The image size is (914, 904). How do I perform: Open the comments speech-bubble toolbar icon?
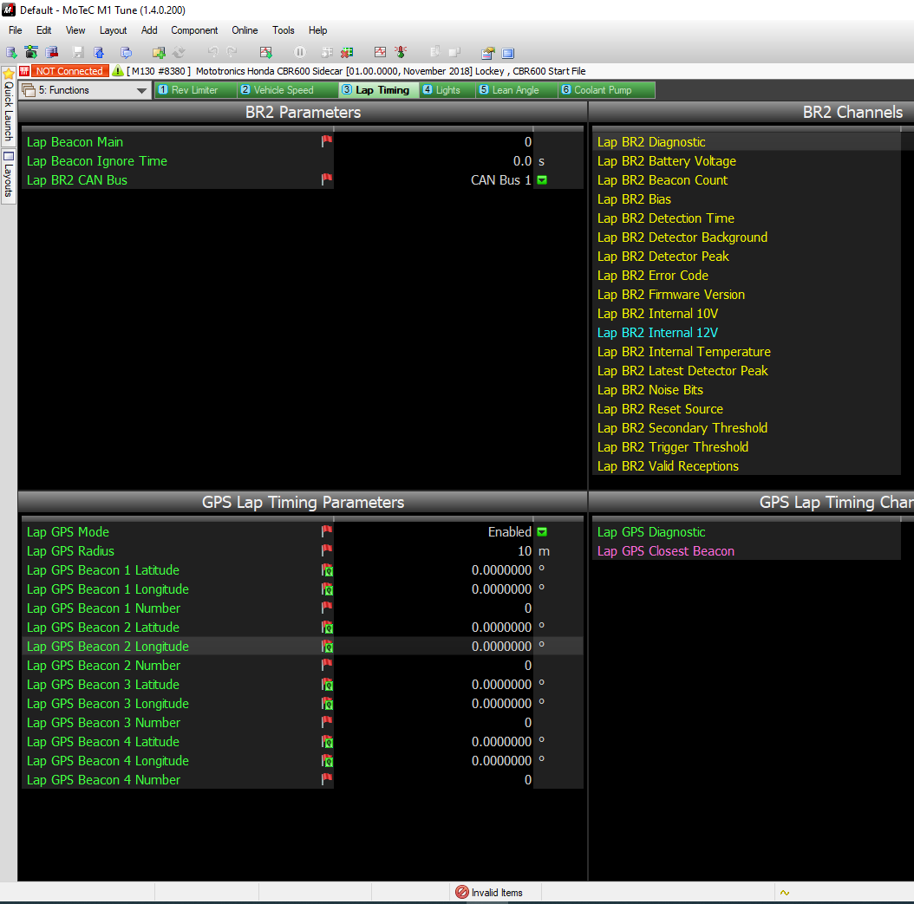click(x=126, y=52)
